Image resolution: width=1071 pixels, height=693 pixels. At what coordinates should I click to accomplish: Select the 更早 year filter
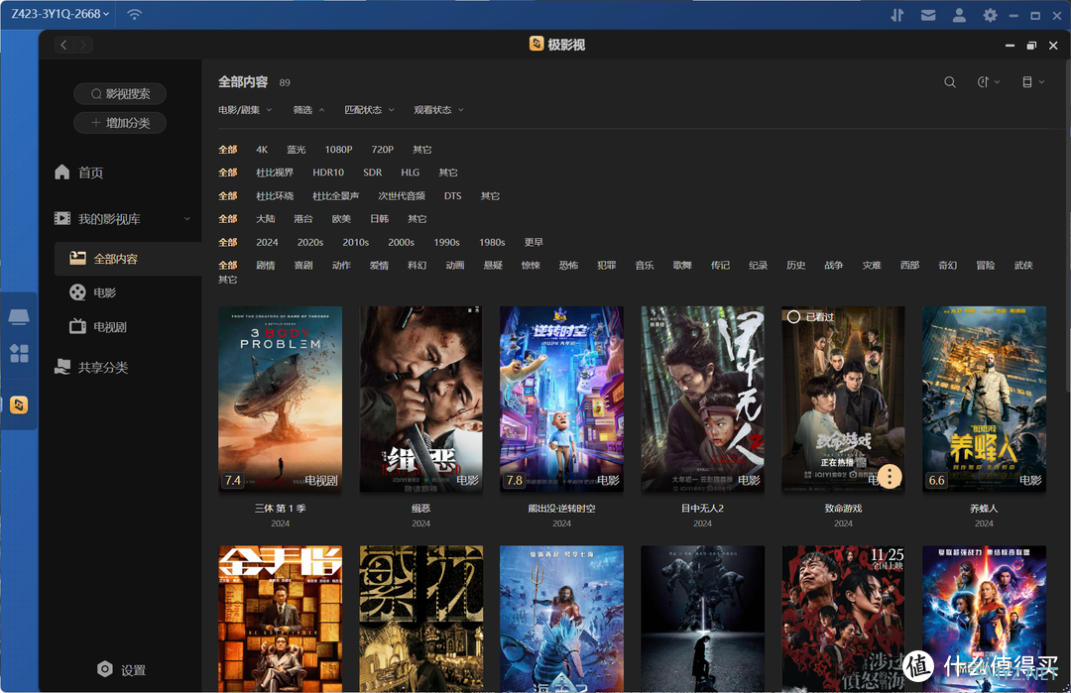click(534, 242)
